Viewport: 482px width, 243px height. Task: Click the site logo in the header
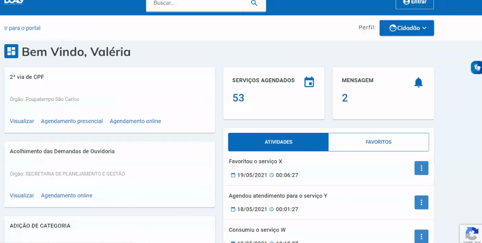coord(14,2)
